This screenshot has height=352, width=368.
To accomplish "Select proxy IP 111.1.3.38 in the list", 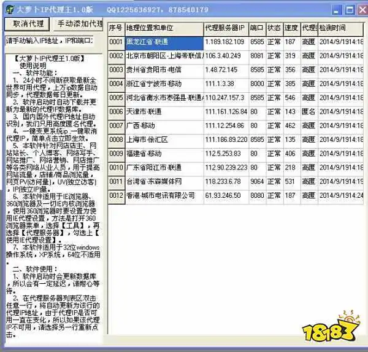I will (225, 84).
